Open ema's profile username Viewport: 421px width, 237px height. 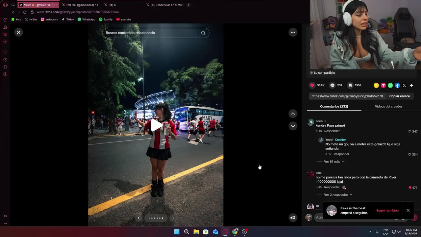[x=318, y=173]
